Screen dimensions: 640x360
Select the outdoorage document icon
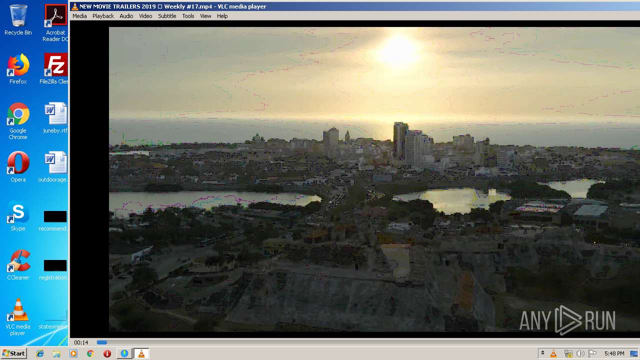[x=53, y=167]
